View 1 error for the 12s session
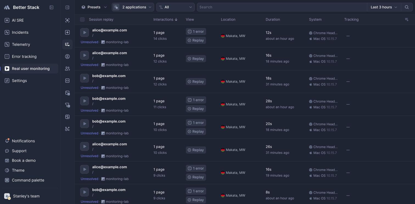Screen dimensions: 415x204 tap(196, 32)
